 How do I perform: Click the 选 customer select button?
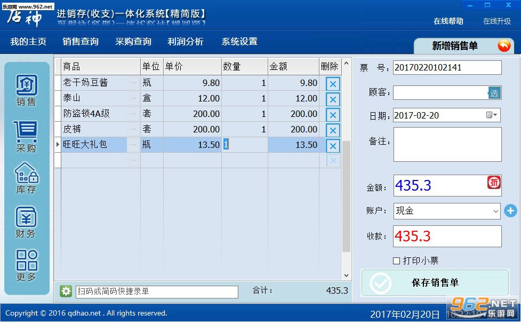click(494, 93)
